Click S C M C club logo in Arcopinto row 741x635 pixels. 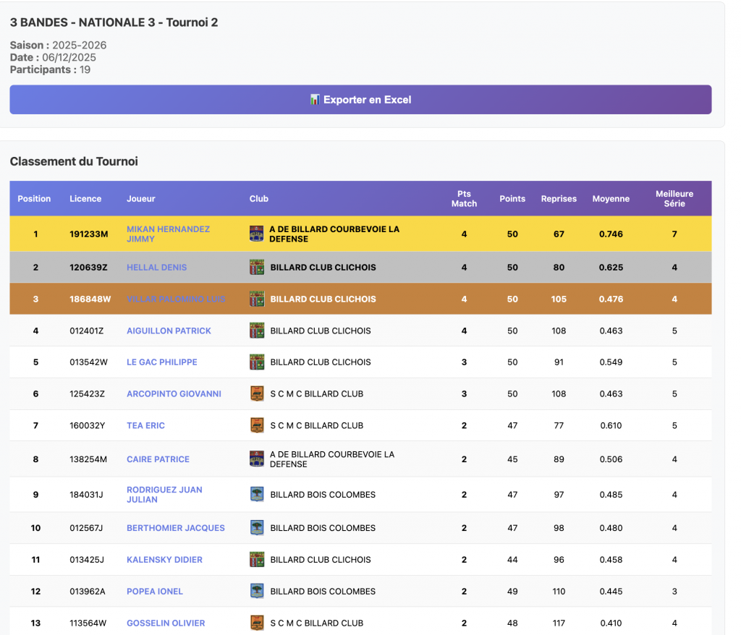(x=257, y=394)
